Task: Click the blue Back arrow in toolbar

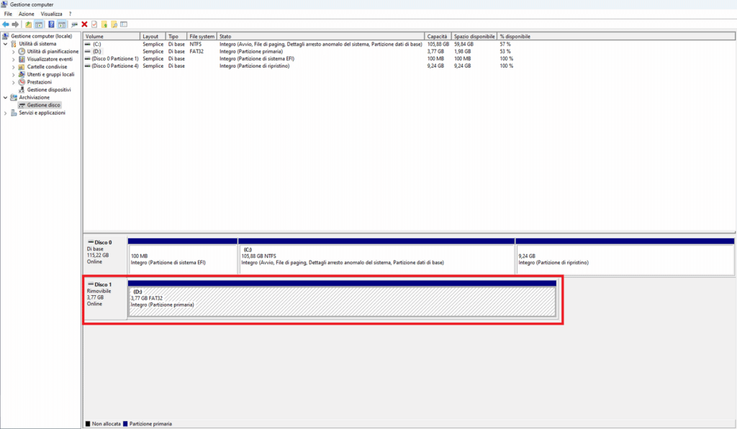Action: pyautogui.click(x=6, y=24)
